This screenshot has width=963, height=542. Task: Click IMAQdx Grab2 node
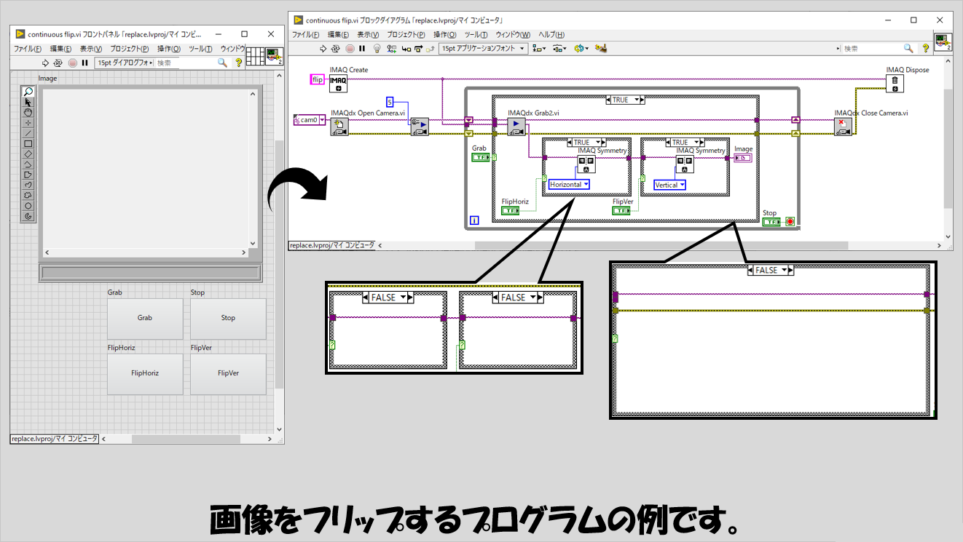(x=516, y=127)
